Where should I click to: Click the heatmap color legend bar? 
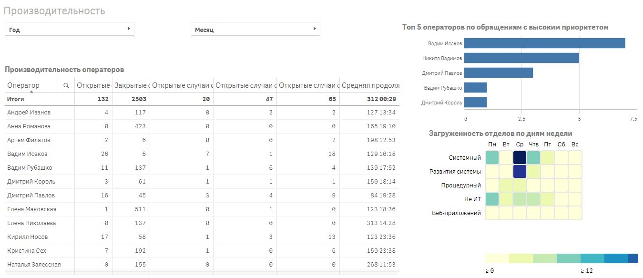click(x=561, y=258)
